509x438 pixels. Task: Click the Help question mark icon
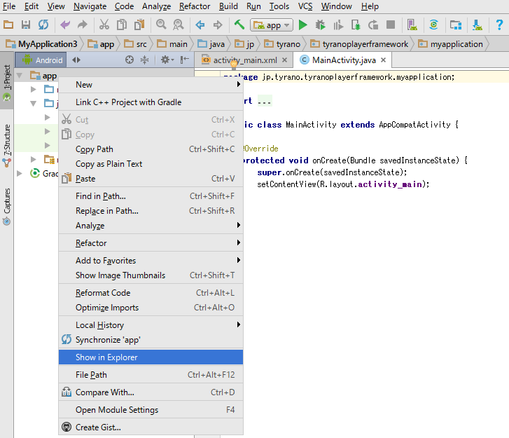click(499, 25)
